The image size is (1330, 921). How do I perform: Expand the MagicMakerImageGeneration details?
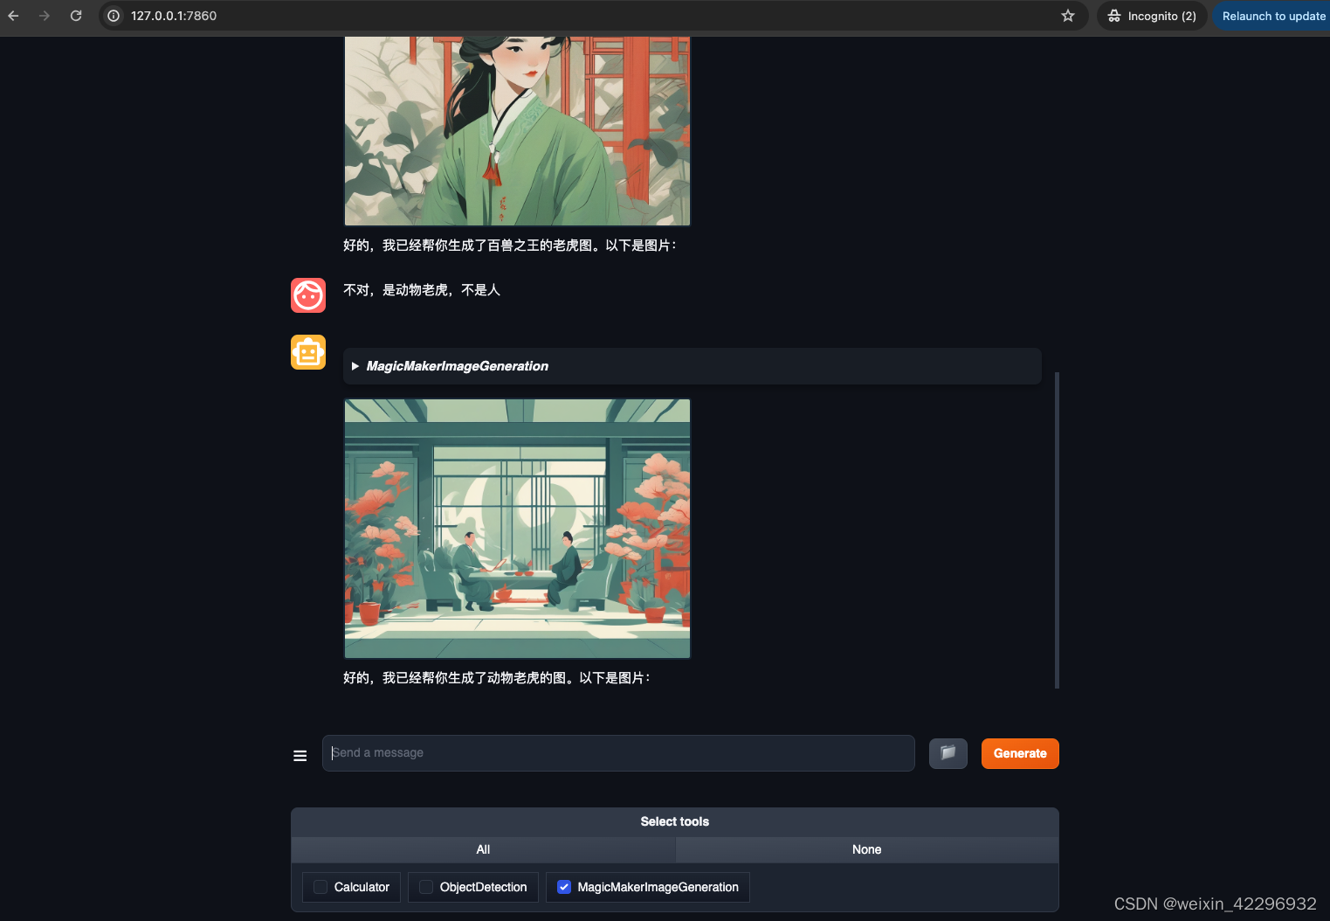pos(692,366)
